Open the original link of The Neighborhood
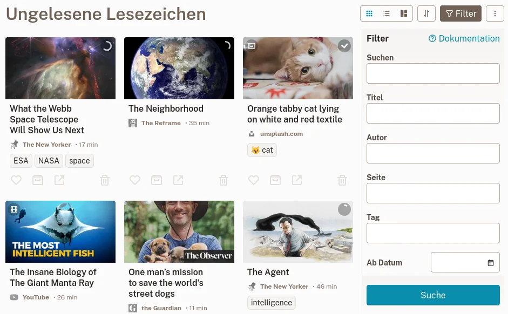The height and width of the screenshot is (314, 508). point(178,180)
